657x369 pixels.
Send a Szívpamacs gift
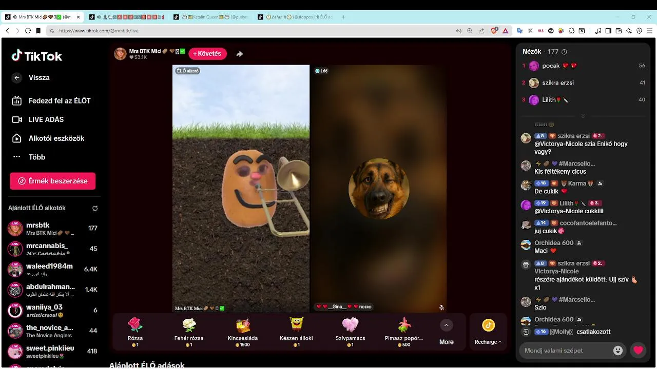pos(350,332)
